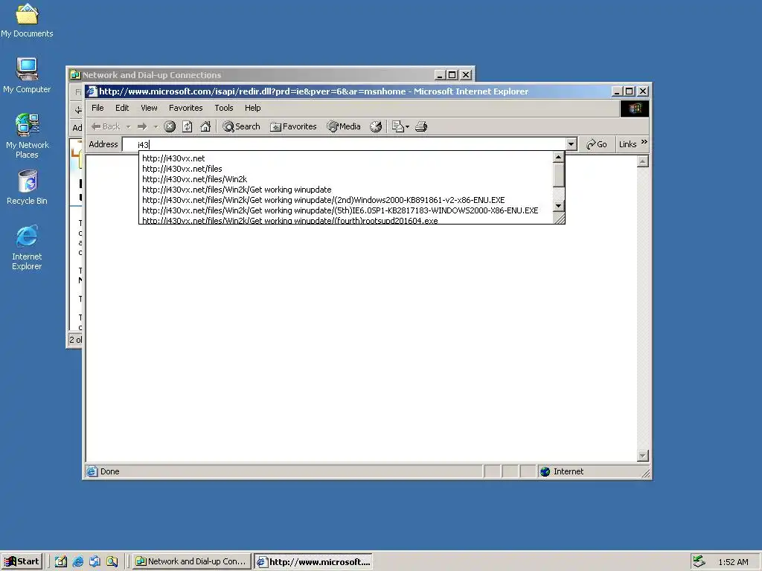Click the Windows logo throbber icon
The image size is (762, 571).
click(x=634, y=109)
